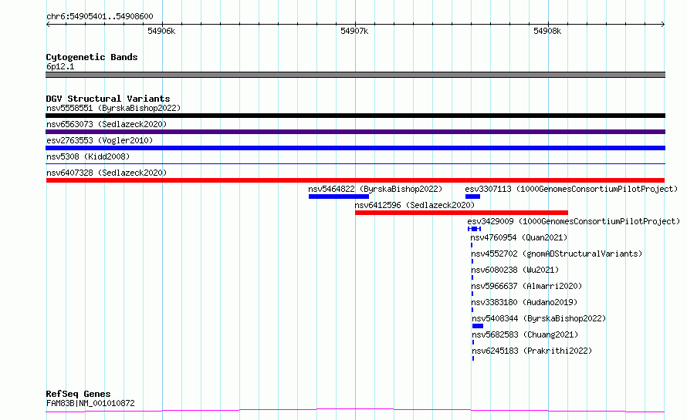Click the esv3429009 blue glyph
Screen dimensions: 687x420
(474, 229)
